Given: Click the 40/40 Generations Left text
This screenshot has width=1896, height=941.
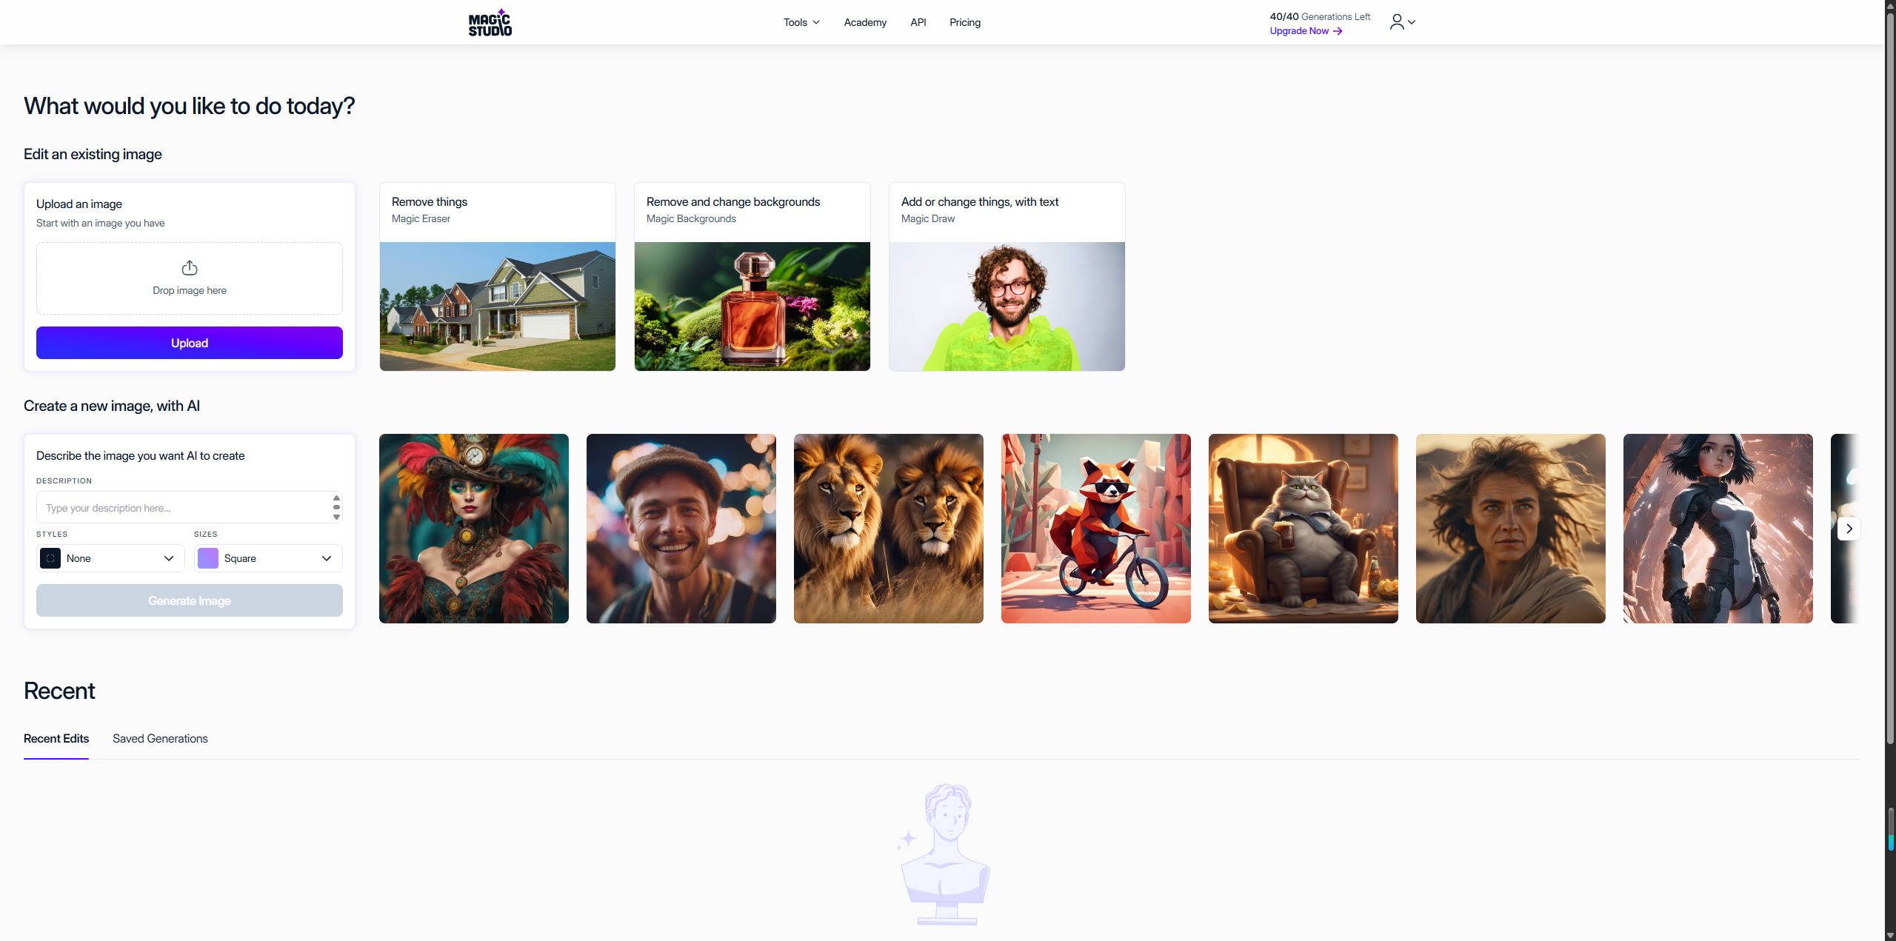Looking at the screenshot, I should click(1320, 16).
